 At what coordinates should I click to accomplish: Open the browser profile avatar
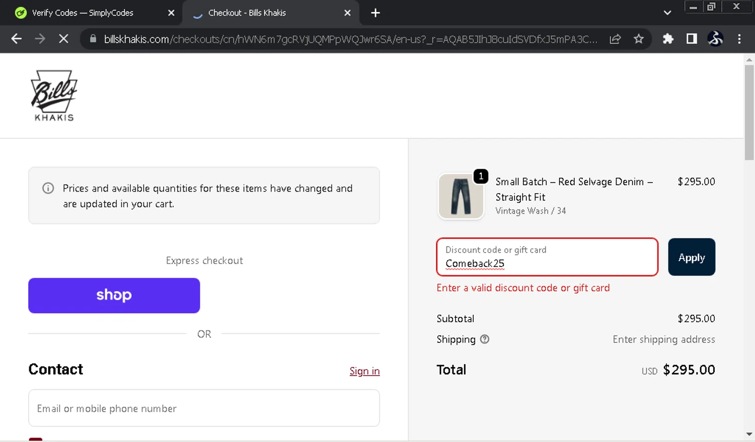point(715,39)
